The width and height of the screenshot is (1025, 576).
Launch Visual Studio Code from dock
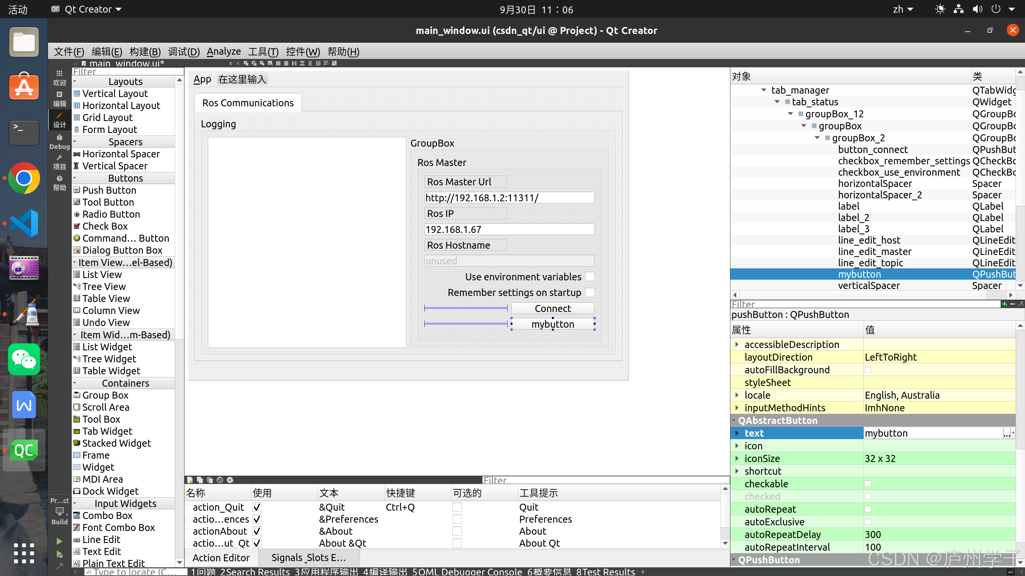pos(24,223)
